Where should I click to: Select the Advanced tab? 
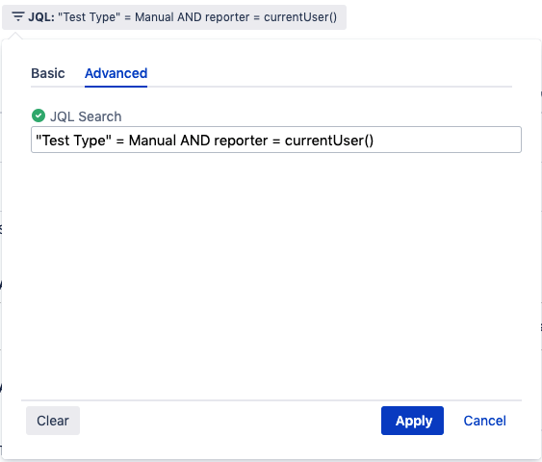pos(116,73)
